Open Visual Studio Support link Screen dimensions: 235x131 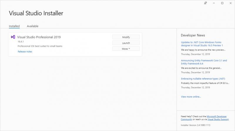coord(218,119)
